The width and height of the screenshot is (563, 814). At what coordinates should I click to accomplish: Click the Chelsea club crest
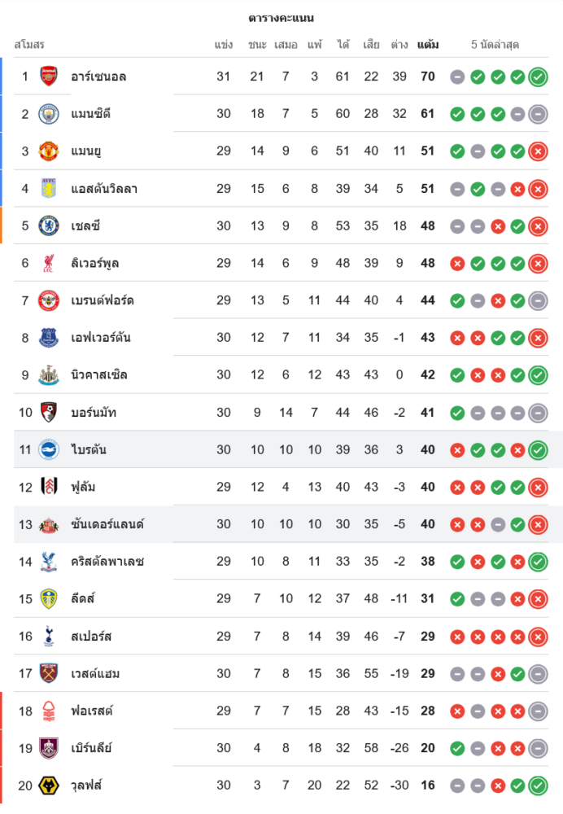click(50, 225)
